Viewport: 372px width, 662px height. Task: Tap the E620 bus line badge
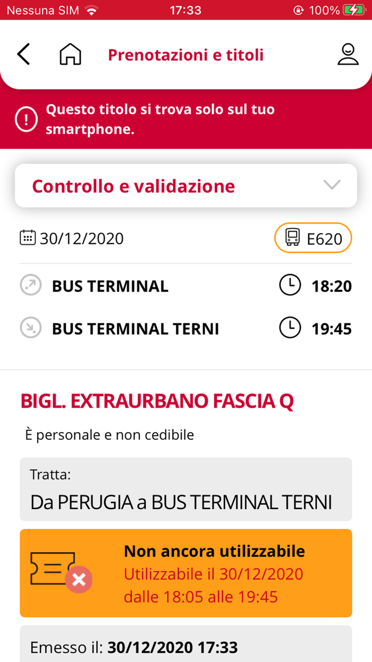point(314,238)
